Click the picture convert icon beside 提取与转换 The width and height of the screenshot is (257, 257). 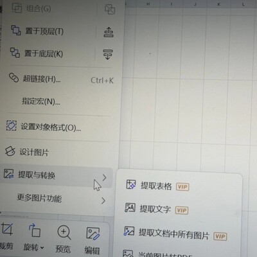coord(8,173)
